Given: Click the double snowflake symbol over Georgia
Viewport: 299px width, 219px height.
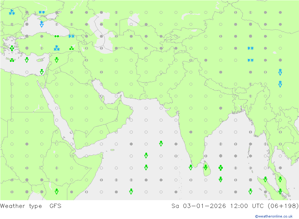Looking at the screenshot, I should click(71, 36).
